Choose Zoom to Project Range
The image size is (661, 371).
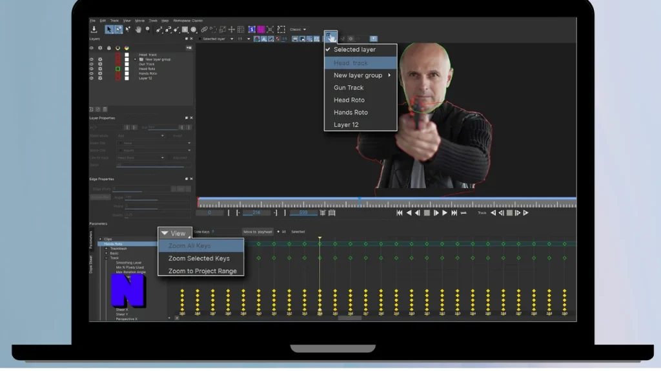[x=201, y=271]
